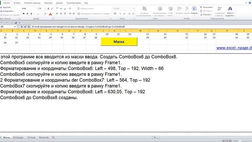
Task: Expand font color dropdown arrow
Action: click(x=53, y=14)
